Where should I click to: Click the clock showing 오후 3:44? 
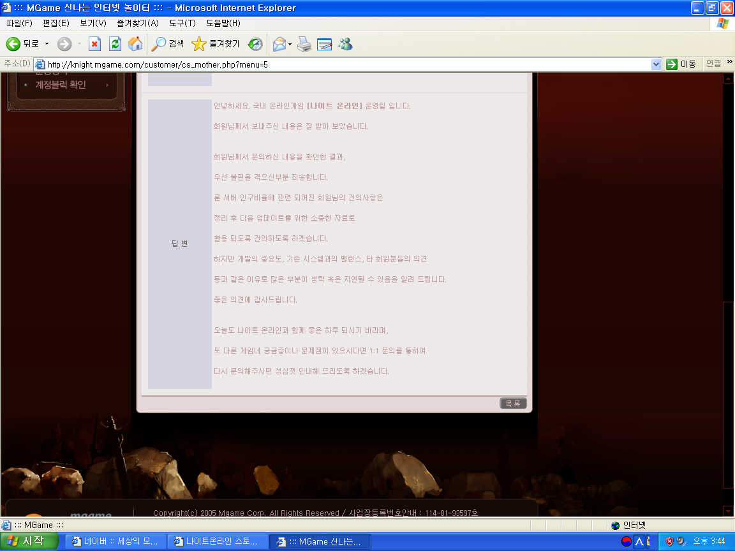pos(709,541)
